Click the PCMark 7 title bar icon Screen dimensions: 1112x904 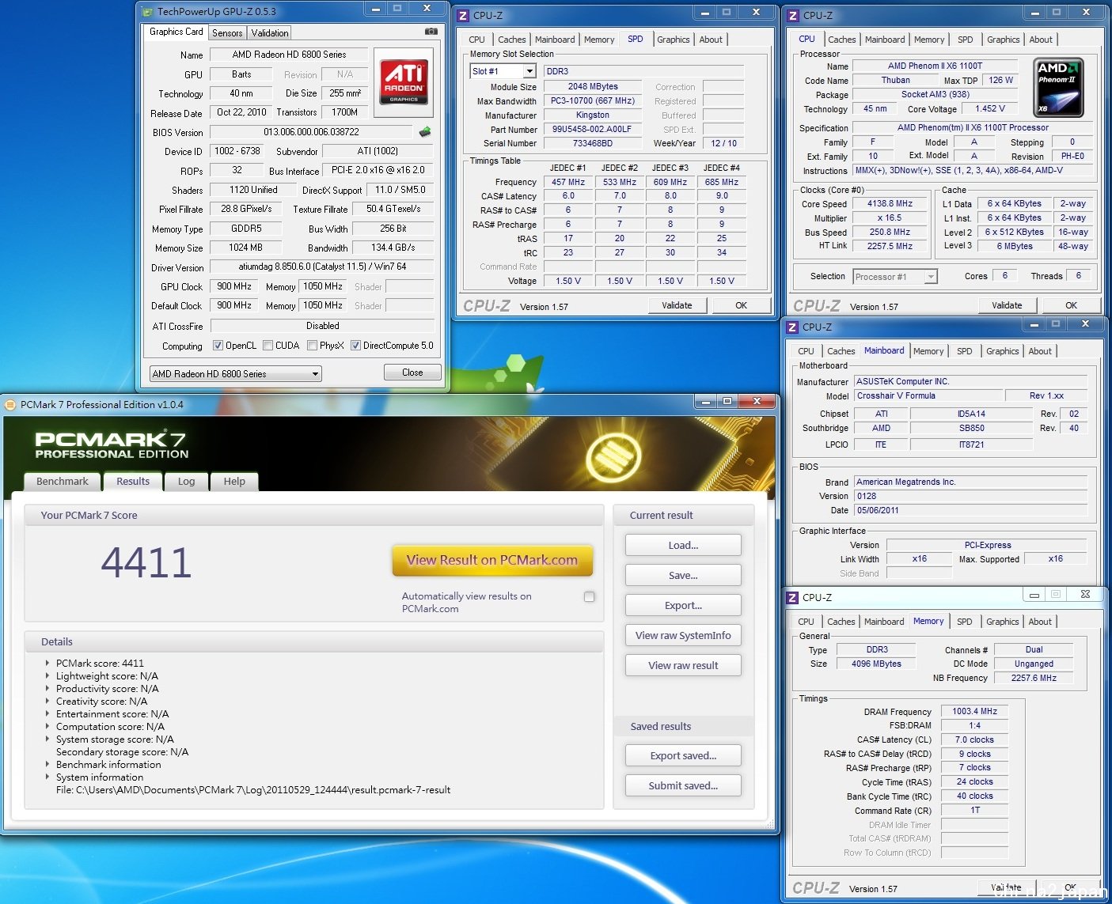tap(10, 404)
